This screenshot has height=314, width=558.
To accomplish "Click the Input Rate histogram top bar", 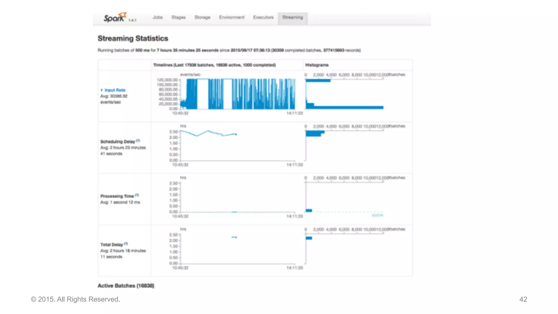I will click(x=318, y=80).
